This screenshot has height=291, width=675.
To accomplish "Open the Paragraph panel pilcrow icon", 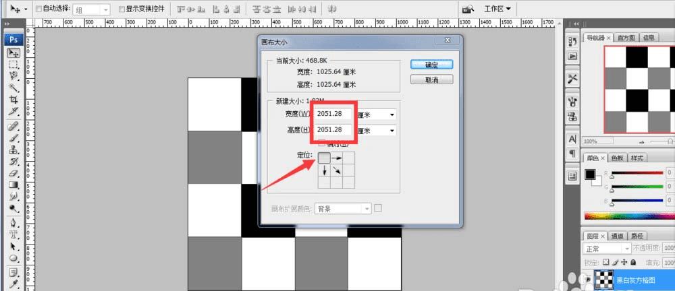I will [572, 153].
